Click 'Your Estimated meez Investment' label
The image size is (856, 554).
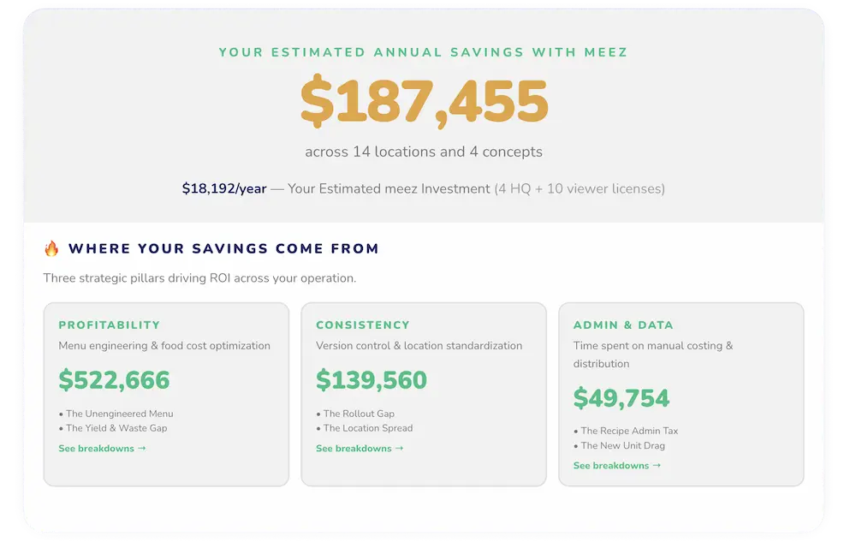click(x=389, y=188)
